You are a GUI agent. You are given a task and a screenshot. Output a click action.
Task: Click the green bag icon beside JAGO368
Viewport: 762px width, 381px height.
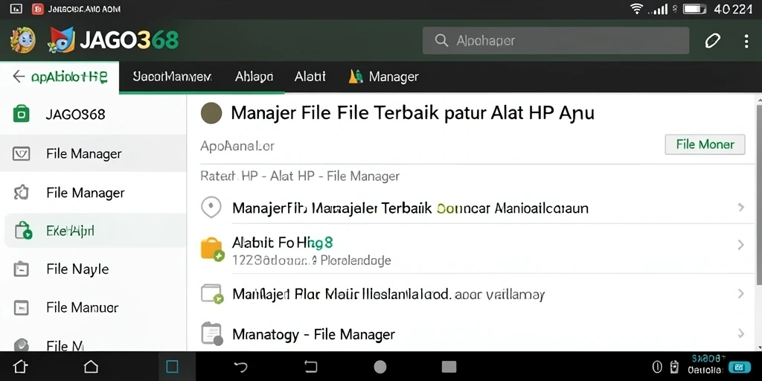point(22,114)
